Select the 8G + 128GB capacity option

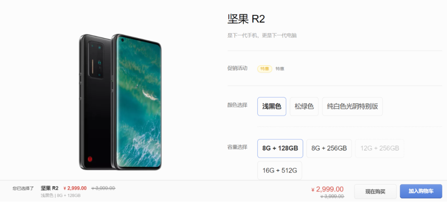pos(280,149)
